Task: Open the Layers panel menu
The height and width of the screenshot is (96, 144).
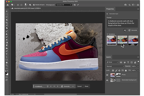Action: tap(138, 57)
